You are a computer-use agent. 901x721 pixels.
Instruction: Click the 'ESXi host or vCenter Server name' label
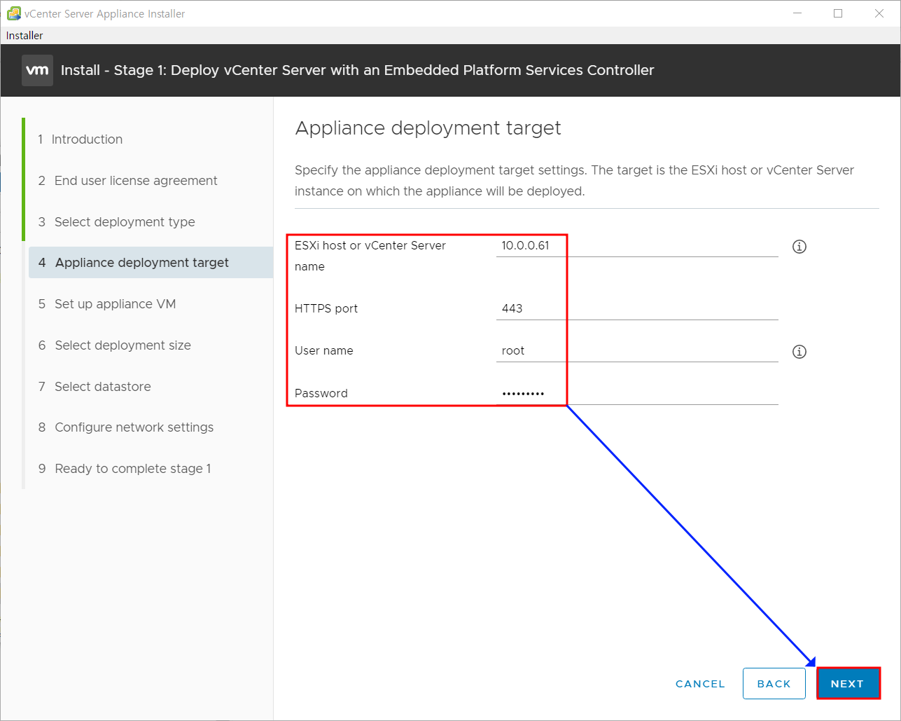point(370,256)
